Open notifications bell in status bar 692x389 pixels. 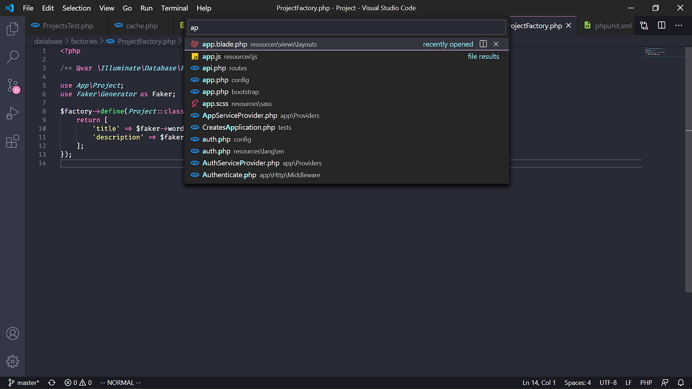coord(681,383)
